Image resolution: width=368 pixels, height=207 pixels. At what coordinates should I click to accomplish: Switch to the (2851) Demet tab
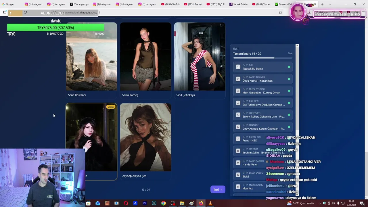click(193, 4)
